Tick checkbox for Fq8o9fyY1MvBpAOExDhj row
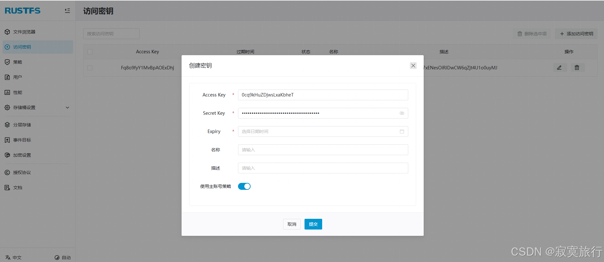The width and height of the screenshot is (604, 262). 90,68
